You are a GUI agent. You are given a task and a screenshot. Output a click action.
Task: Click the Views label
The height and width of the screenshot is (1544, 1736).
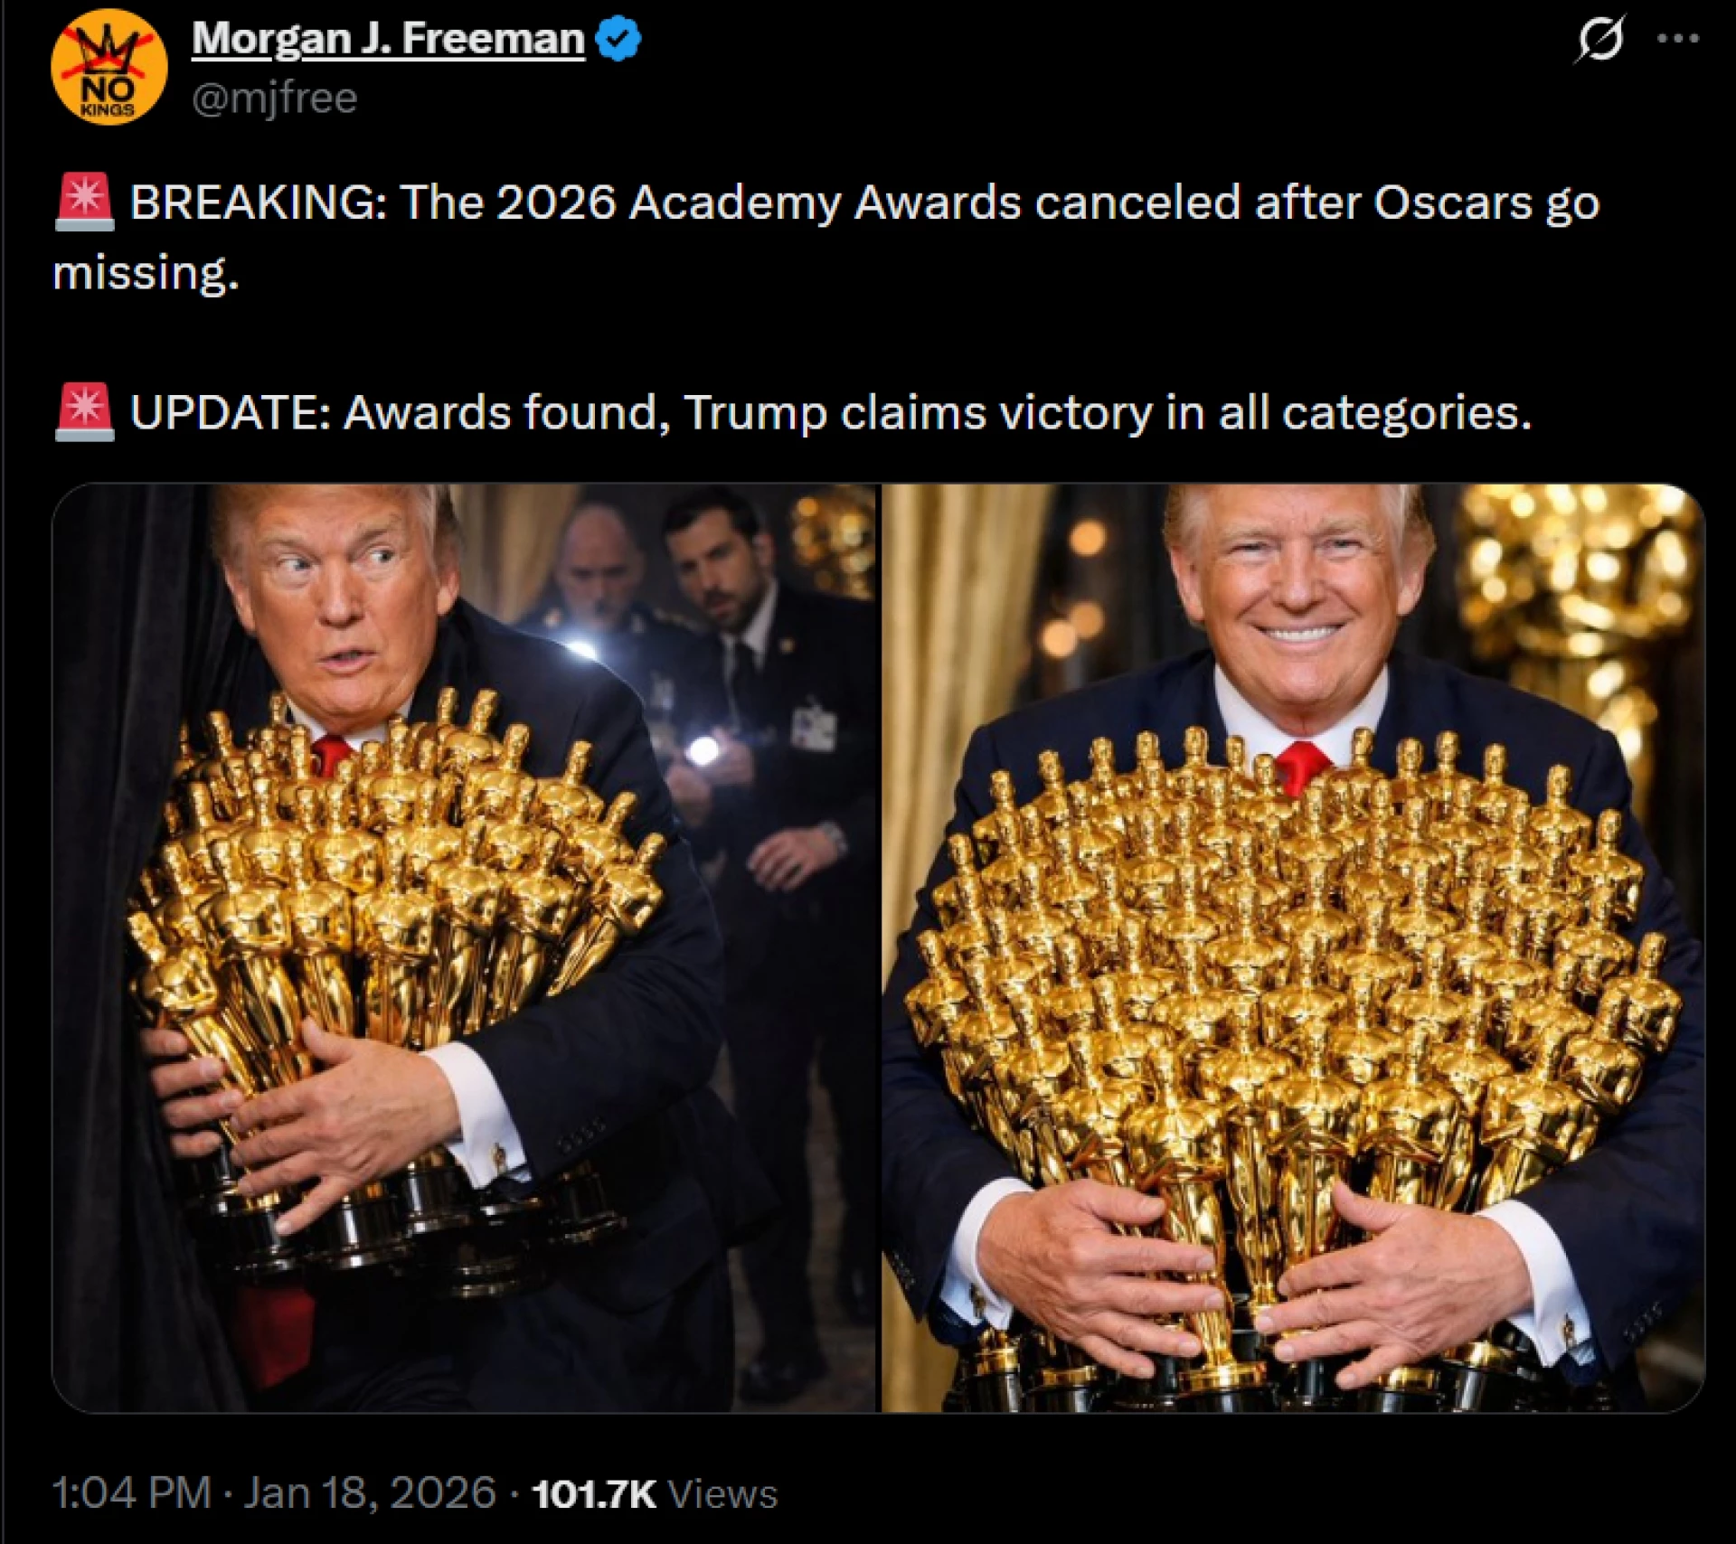[722, 1493]
